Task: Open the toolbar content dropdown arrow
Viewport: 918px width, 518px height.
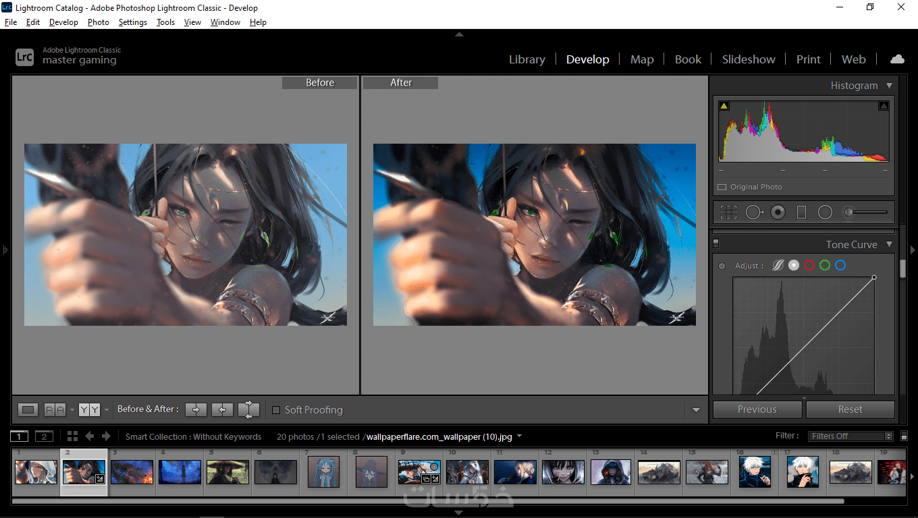Action: 697,409
